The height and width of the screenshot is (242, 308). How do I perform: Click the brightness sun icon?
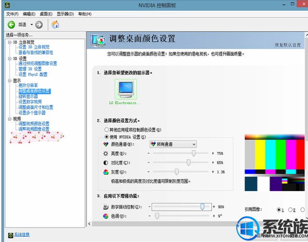coord(106,153)
